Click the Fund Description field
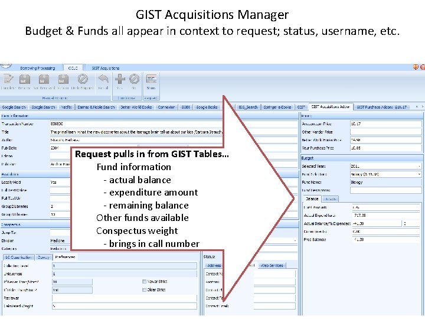The image size is (425, 319). (386, 190)
